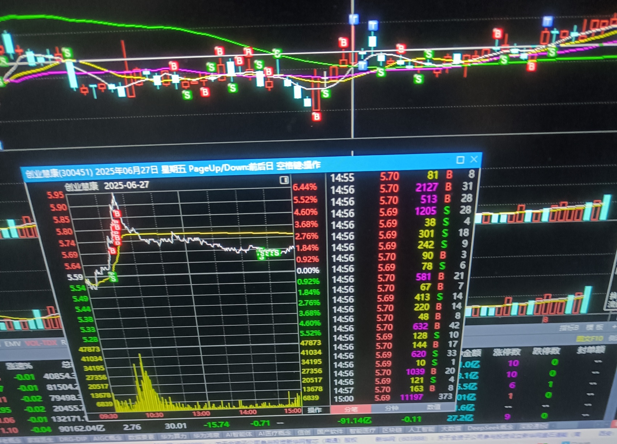Screen dimensions: 617x444
Task: Select the 华为鸿蒙 concept tab
Action: 206,435
